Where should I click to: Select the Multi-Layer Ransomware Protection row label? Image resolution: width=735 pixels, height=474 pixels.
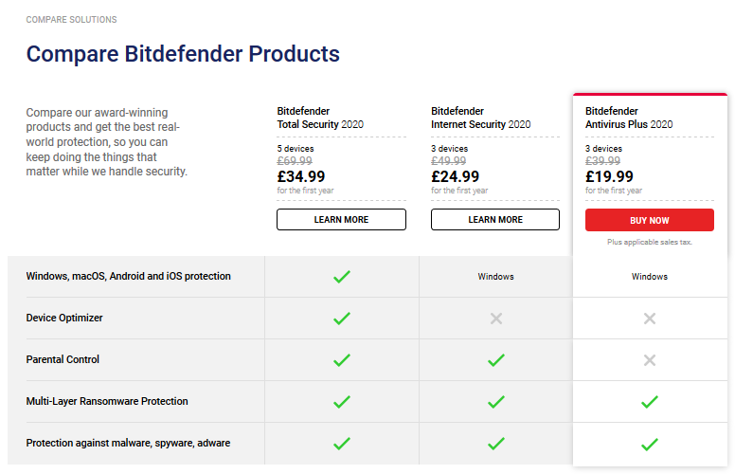coord(107,402)
